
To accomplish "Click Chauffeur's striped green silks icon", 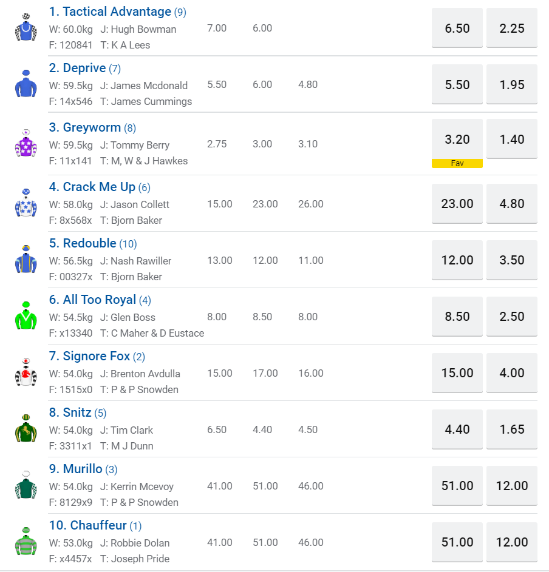I will coord(26,542).
